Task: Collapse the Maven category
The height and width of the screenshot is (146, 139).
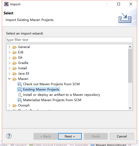Action: (9, 79)
